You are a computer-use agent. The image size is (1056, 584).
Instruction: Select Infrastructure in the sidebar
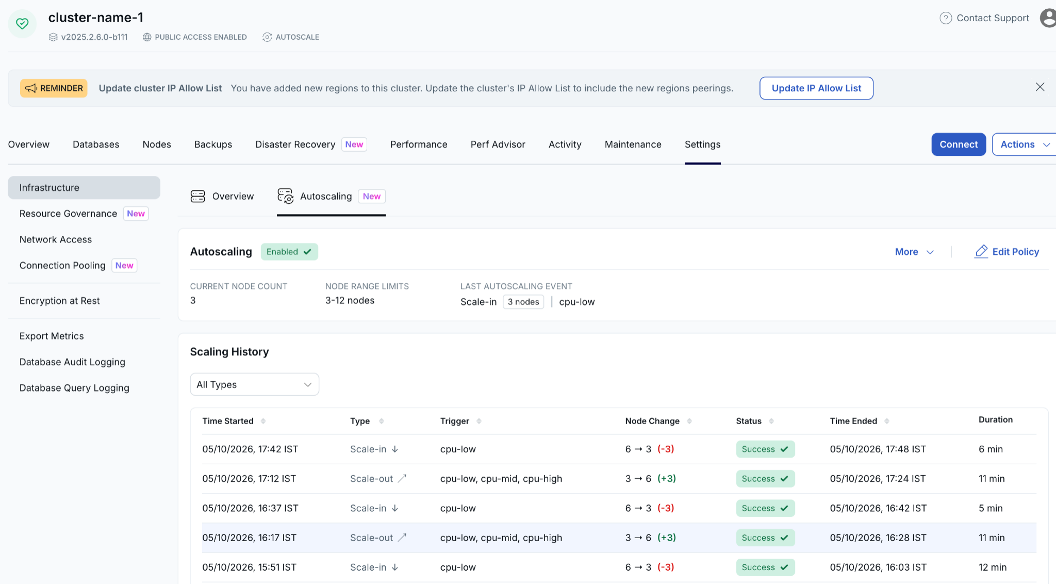click(x=84, y=188)
